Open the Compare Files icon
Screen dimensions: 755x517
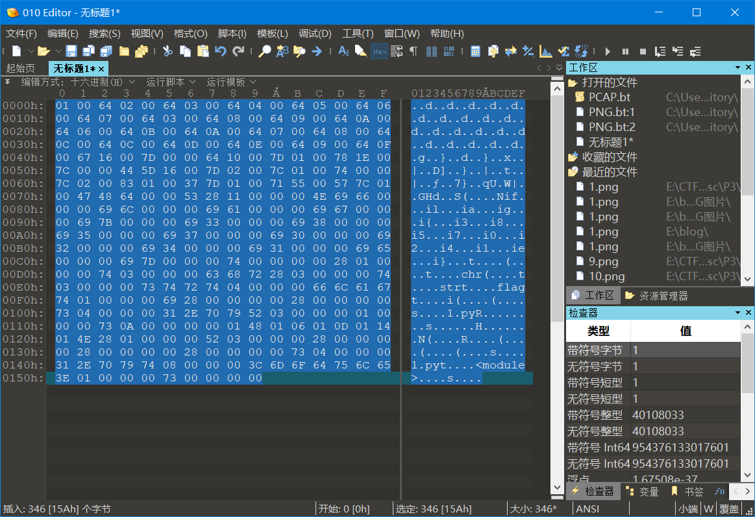tap(493, 51)
